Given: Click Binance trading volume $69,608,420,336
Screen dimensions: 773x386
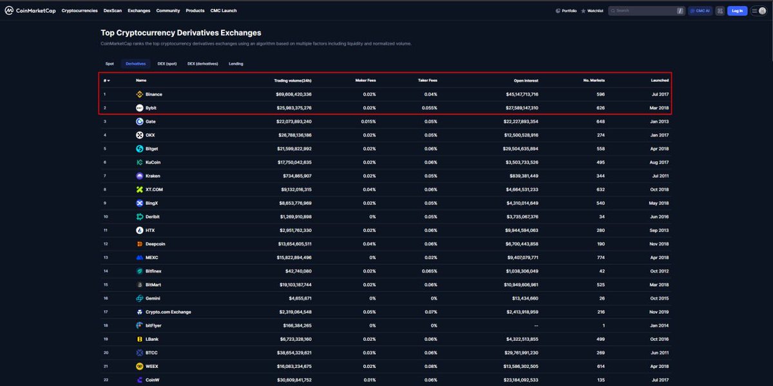Looking at the screenshot, I should point(294,94).
